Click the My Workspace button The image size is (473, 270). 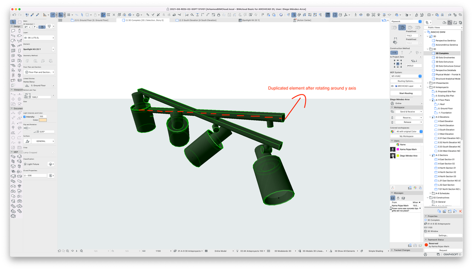407,136
